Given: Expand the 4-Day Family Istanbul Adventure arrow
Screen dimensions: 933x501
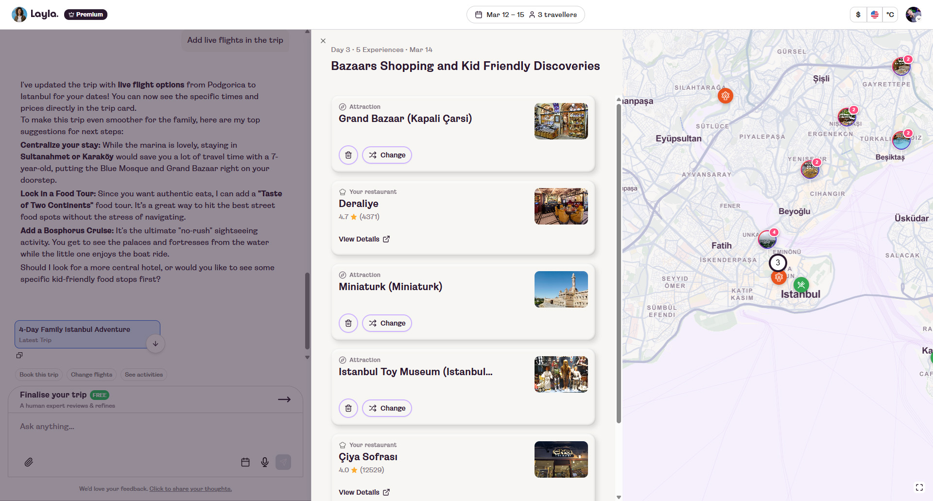Looking at the screenshot, I should (155, 344).
